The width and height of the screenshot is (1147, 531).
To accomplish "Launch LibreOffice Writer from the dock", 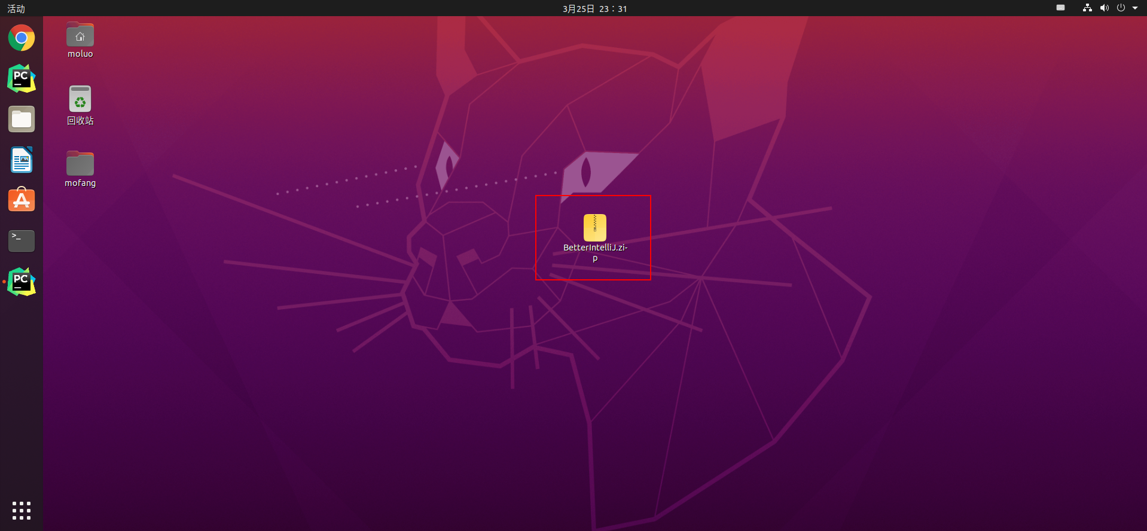I will coord(22,160).
